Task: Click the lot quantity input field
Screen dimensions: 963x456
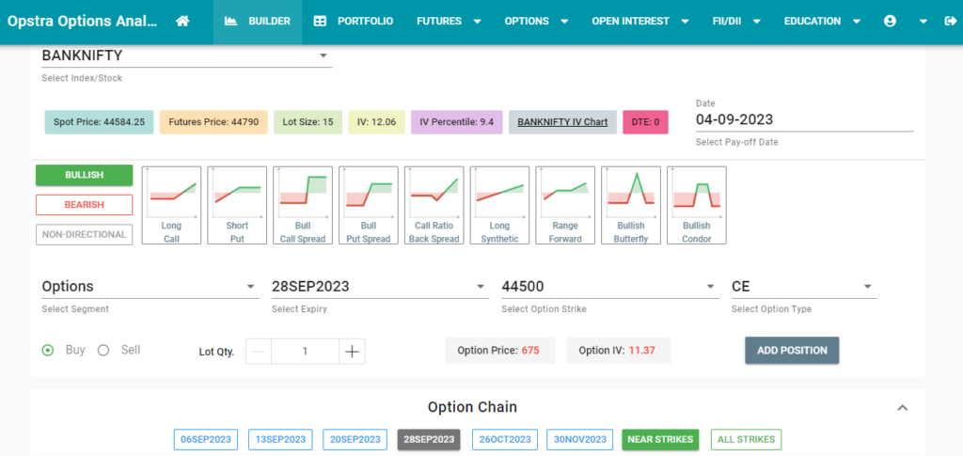Action: 306,352
